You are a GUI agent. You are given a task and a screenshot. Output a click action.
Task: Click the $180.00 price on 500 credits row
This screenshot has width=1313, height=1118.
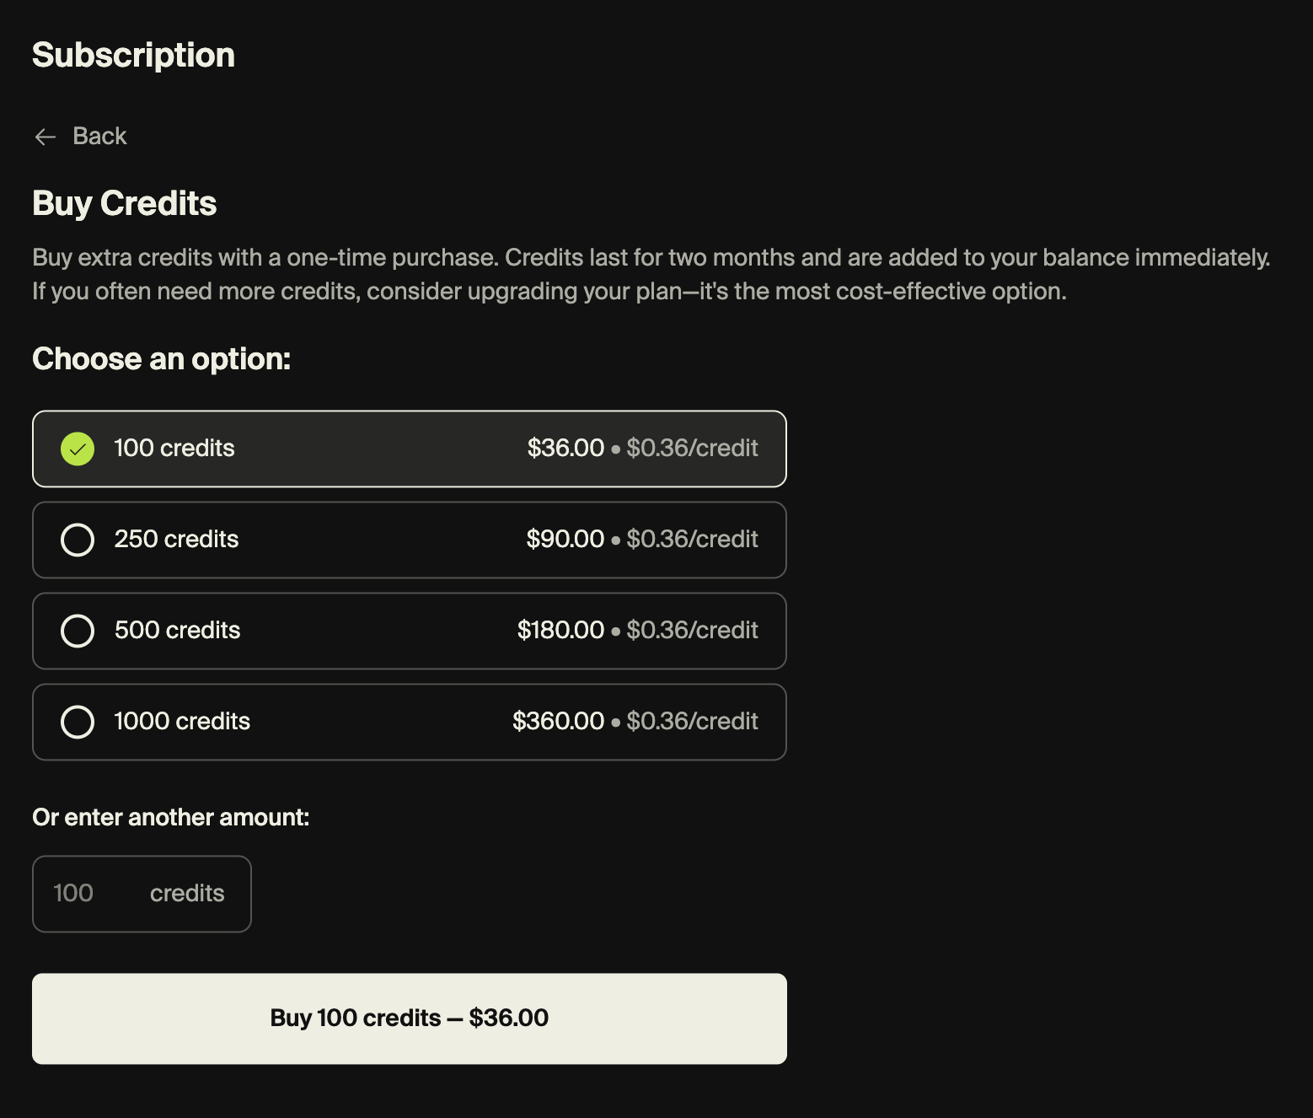click(x=561, y=630)
